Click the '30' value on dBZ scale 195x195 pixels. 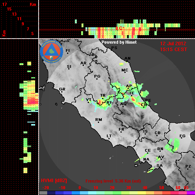pos(128,188)
